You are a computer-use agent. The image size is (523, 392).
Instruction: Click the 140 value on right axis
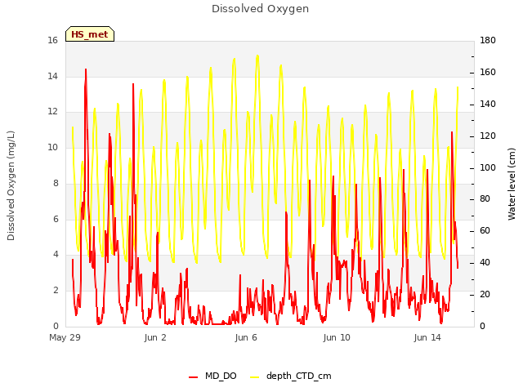point(488,104)
